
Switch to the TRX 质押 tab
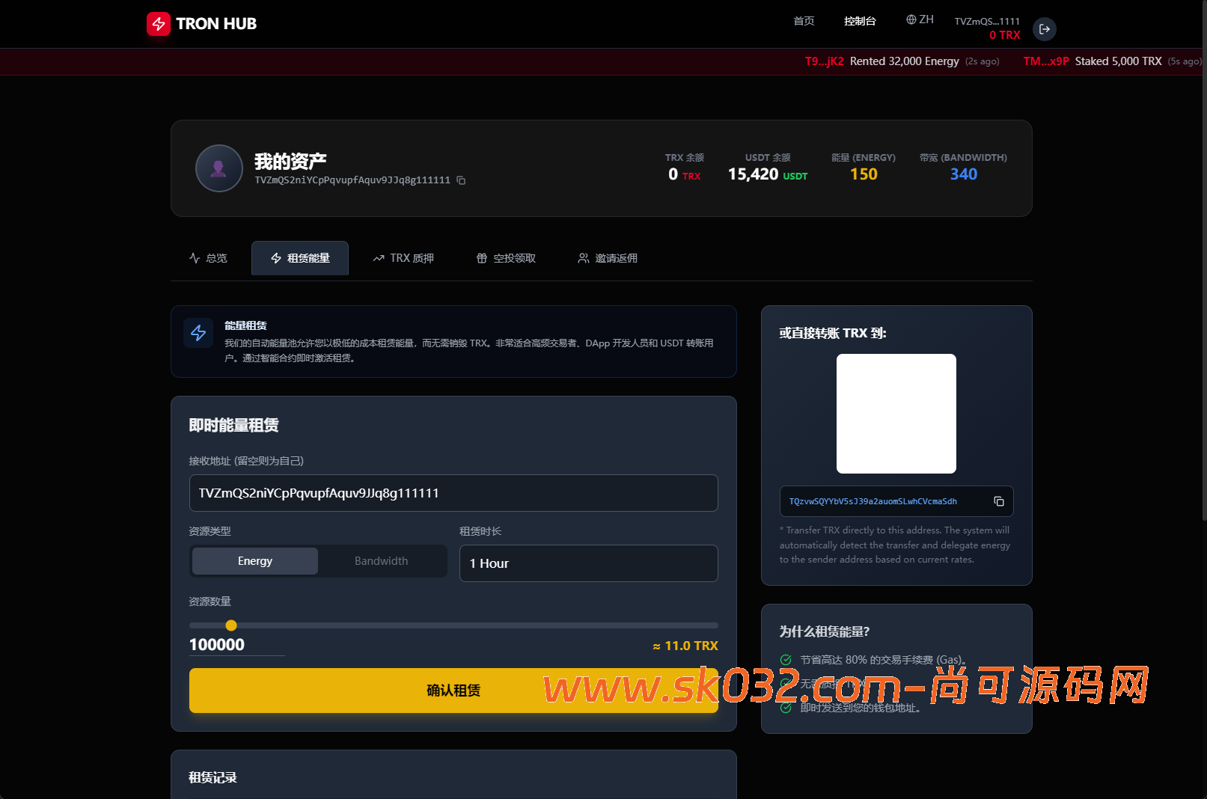tap(403, 257)
